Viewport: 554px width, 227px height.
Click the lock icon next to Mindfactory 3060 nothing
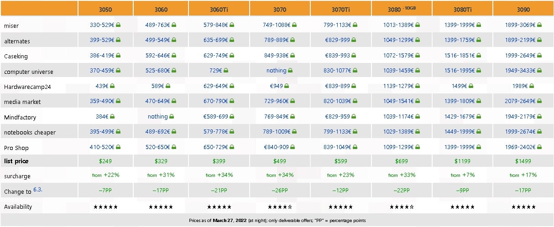(x=172, y=117)
